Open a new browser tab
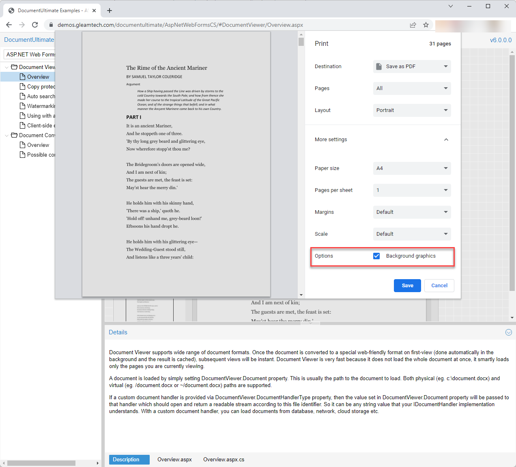This screenshot has height=467, width=516. [110, 11]
